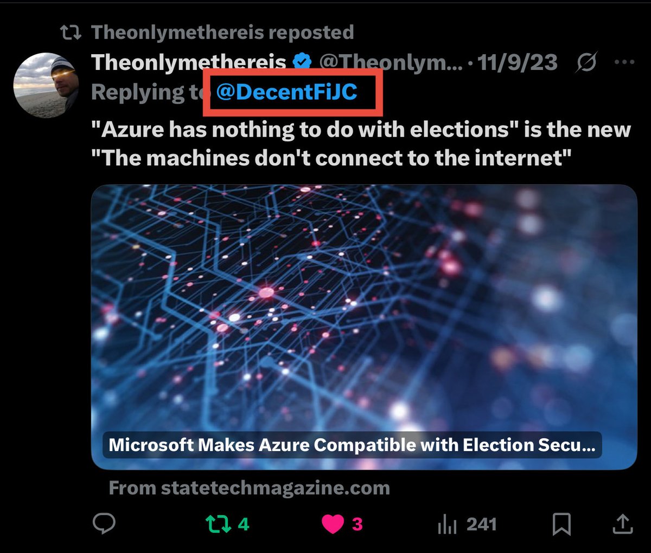Open the "Theonlymethereis reposted" link
Viewport: 651px width, 553px height.
[x=222, y=32]
